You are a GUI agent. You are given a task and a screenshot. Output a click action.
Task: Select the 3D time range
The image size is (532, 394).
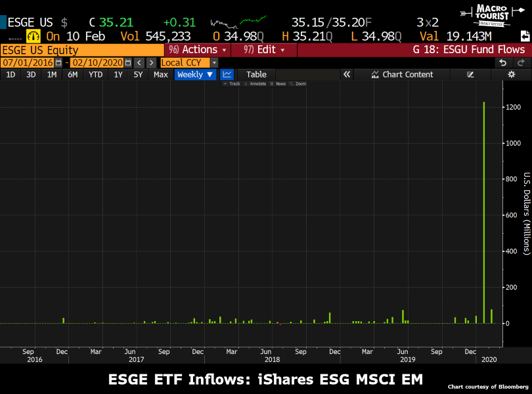point(31,74)
